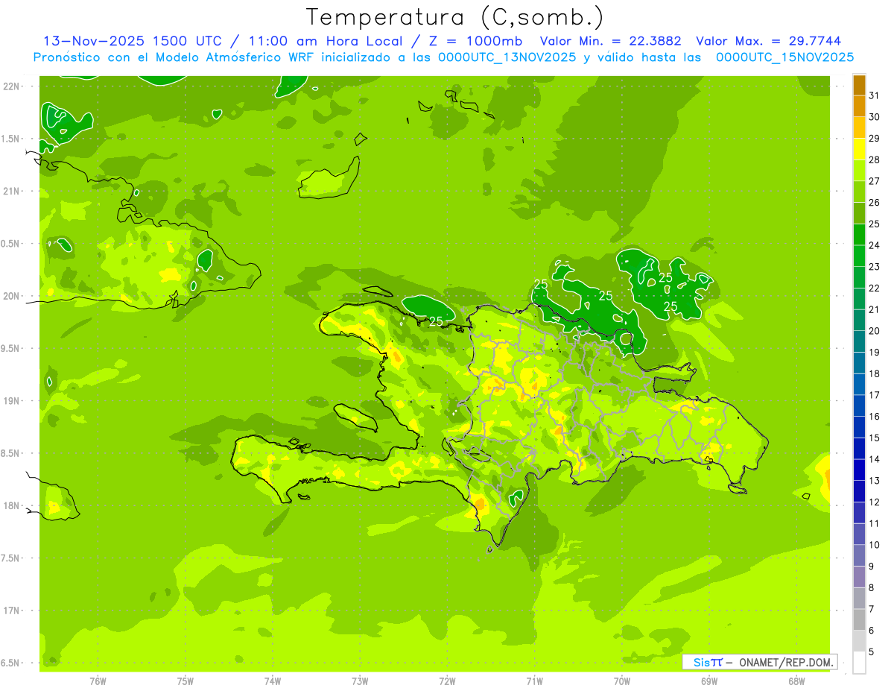Image resolution: width=894 pixels, height=691 pixels.
Task: Click the "76W" longitude axis label
Action: (98, 681)
